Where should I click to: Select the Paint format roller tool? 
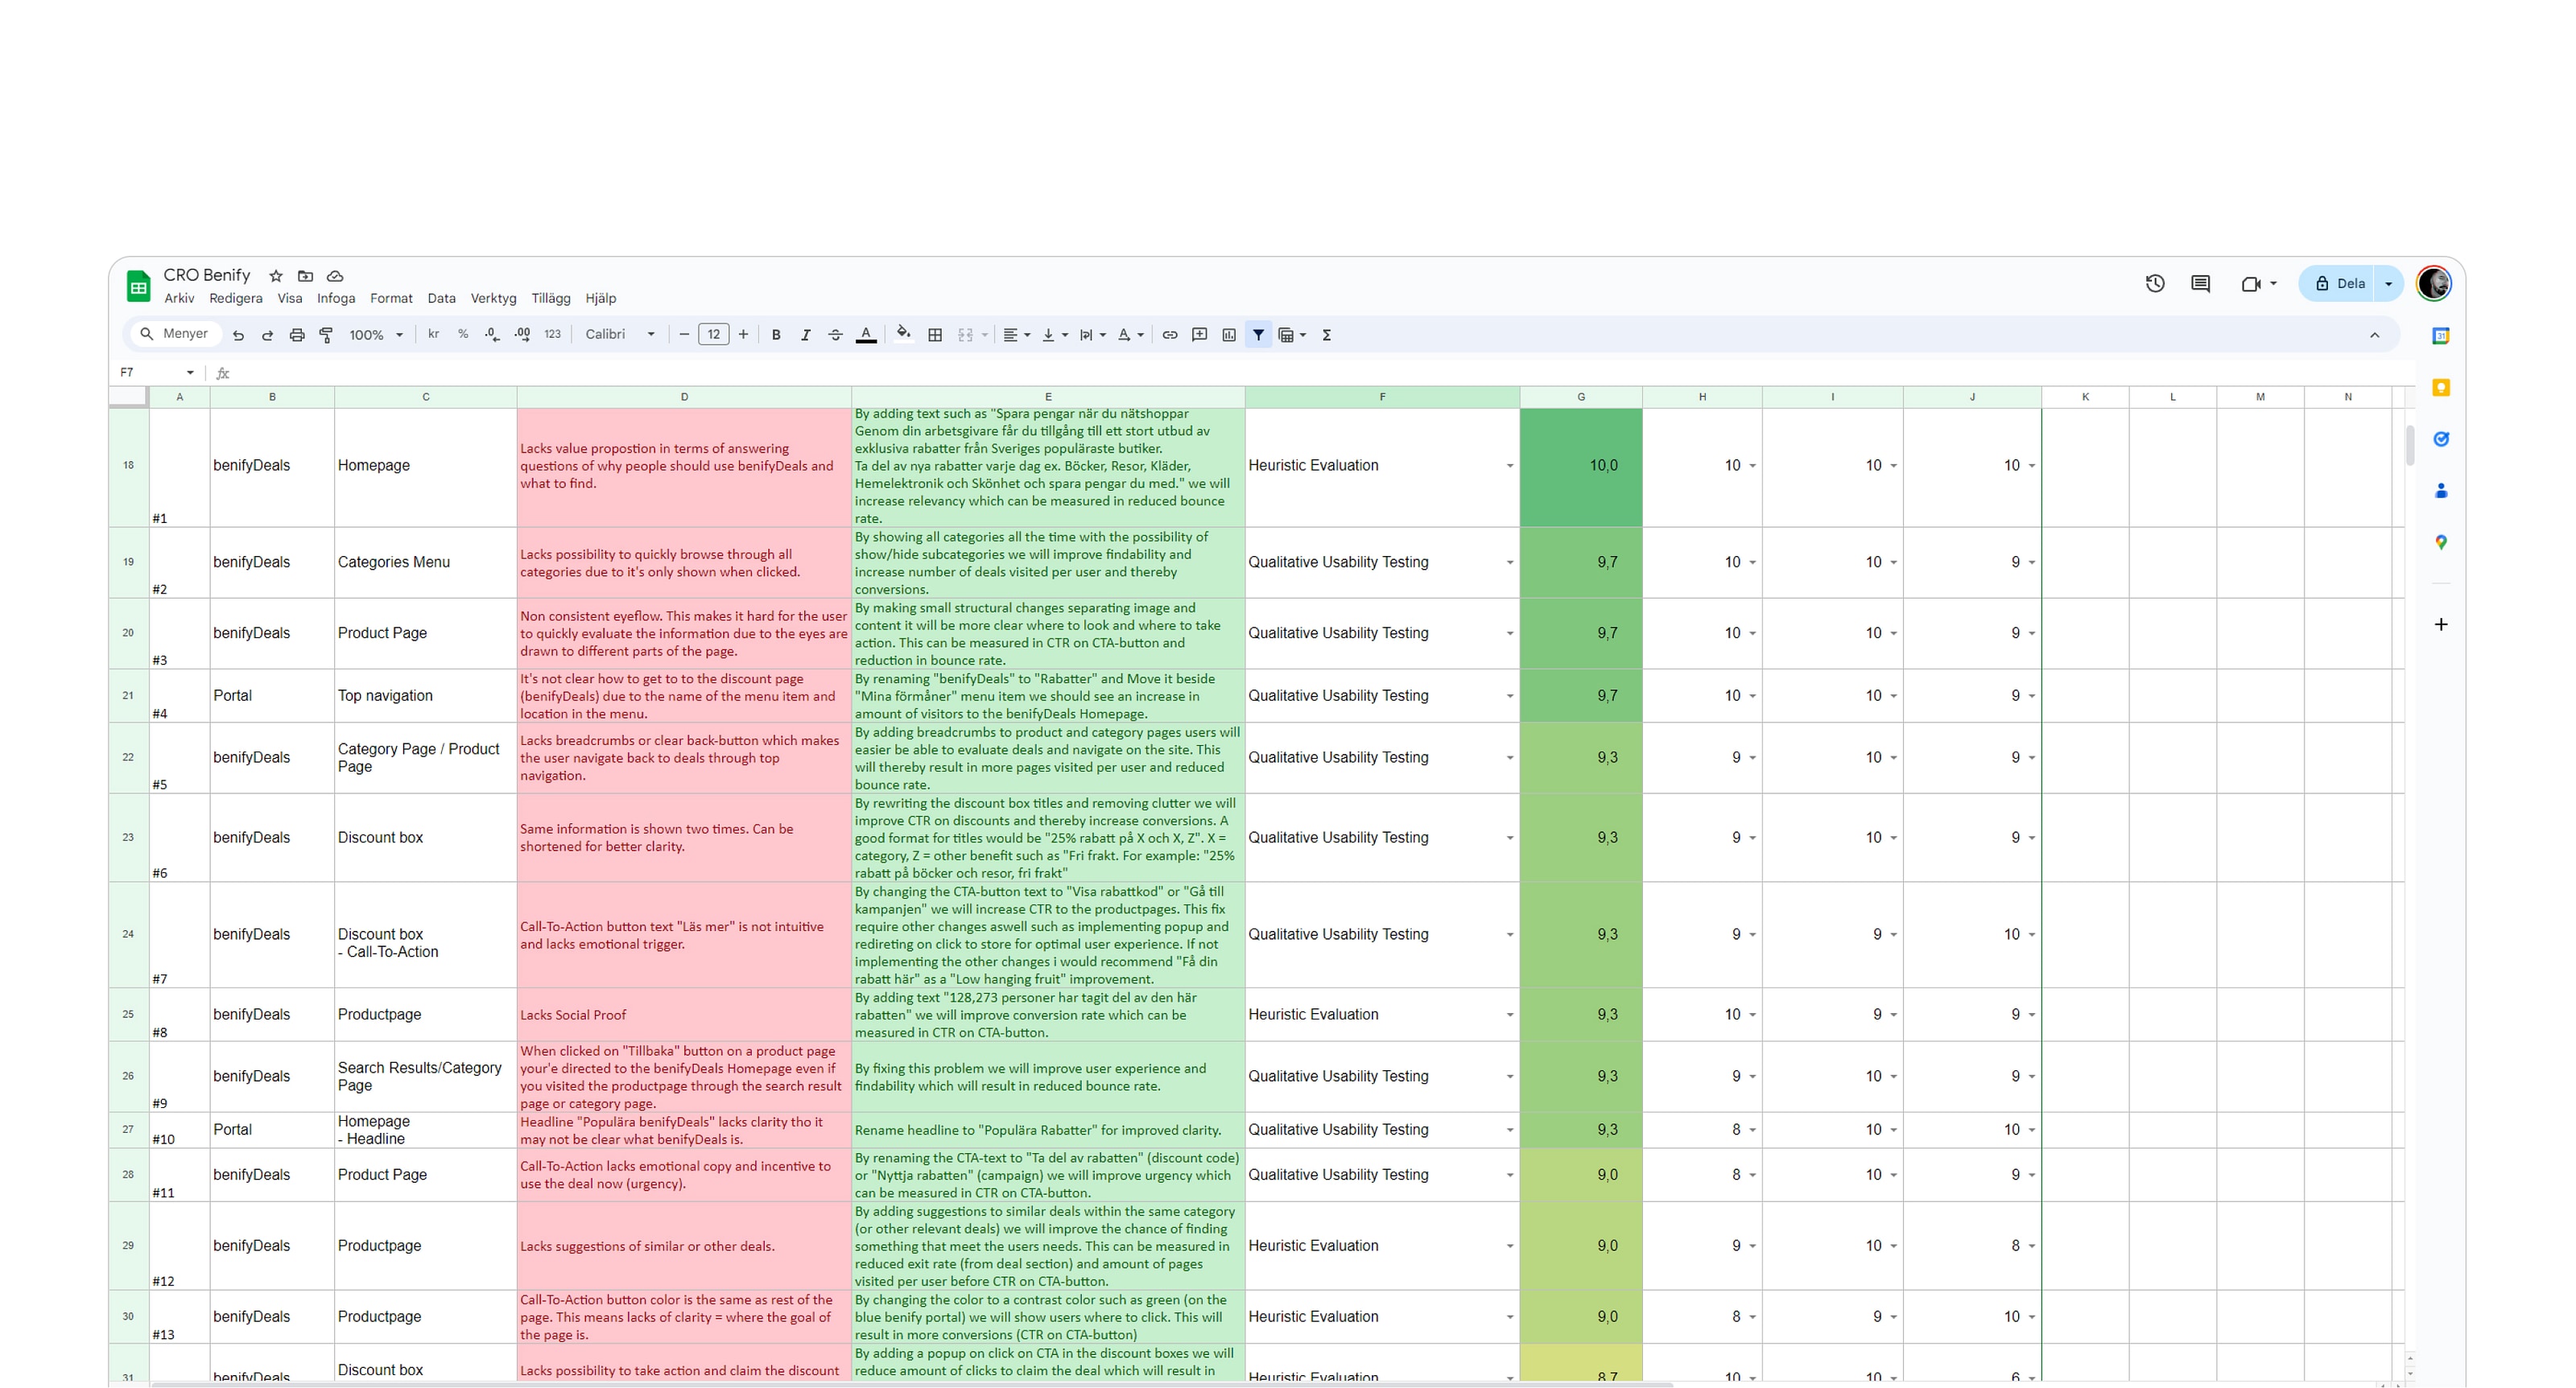pyautogui.click(x=326, y=335)
